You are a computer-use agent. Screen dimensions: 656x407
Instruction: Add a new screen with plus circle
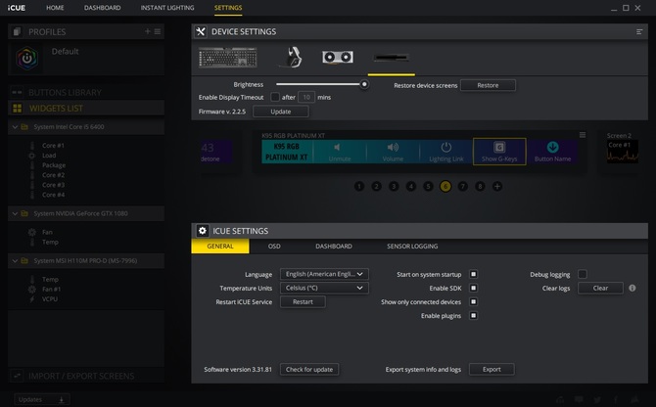497,186
